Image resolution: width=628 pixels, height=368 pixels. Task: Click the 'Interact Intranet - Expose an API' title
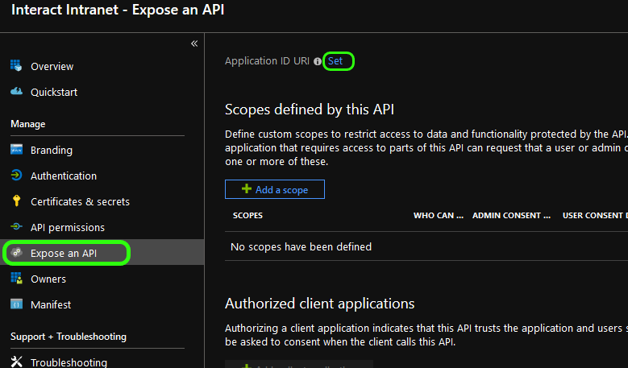pos(118,10)
